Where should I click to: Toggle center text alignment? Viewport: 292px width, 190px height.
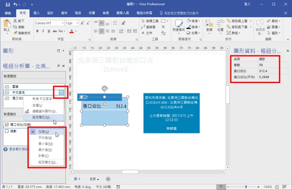[102, 31]
